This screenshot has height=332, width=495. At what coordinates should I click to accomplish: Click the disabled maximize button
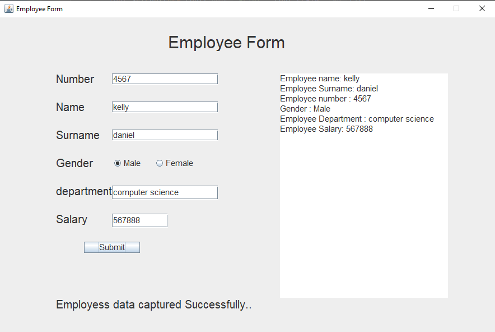tap(456, 8)
